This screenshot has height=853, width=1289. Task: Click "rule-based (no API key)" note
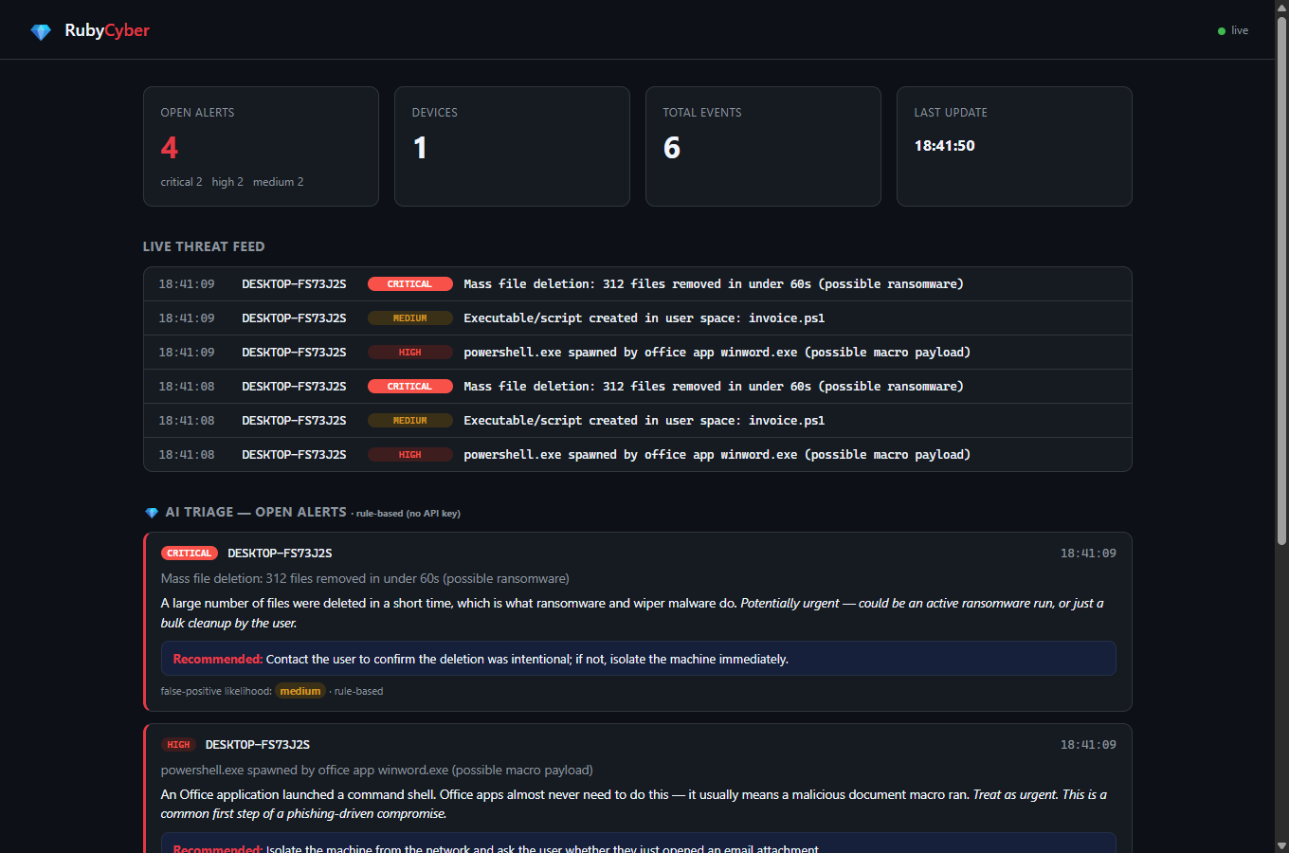coord(408,514)
